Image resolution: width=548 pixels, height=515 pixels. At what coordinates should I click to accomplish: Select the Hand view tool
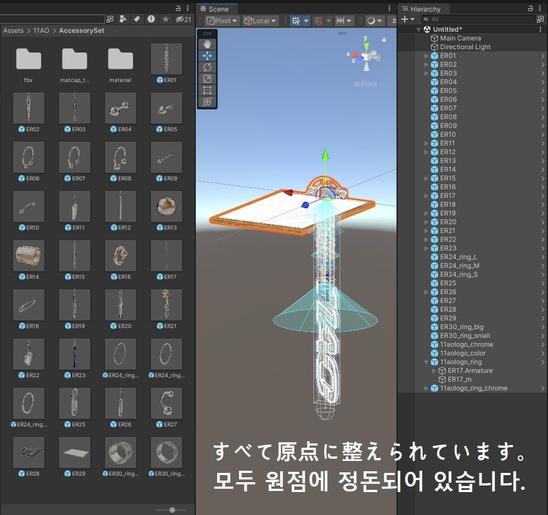coord(207,44)
